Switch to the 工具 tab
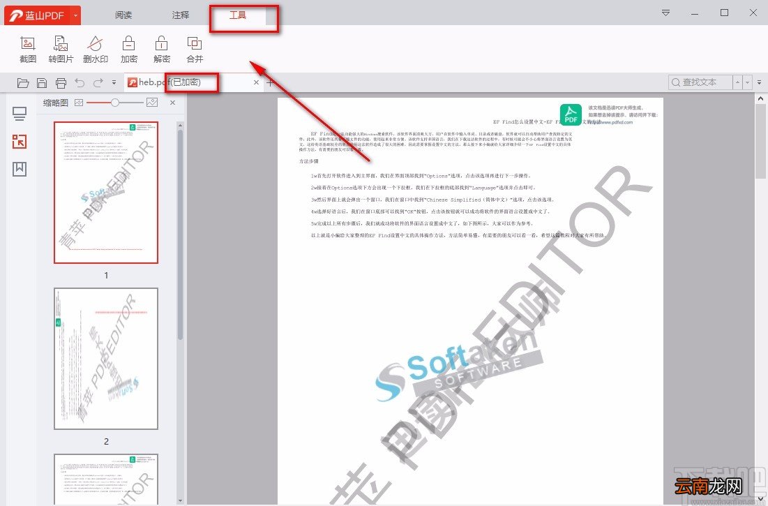Viewport: 768px width, 506px height. (238, 15)
